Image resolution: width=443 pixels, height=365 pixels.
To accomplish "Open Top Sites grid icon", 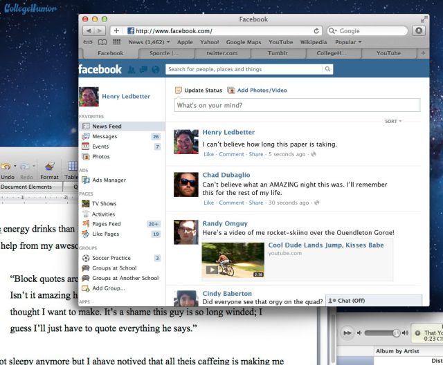I will pyautogui.click(x=117, y=42).
